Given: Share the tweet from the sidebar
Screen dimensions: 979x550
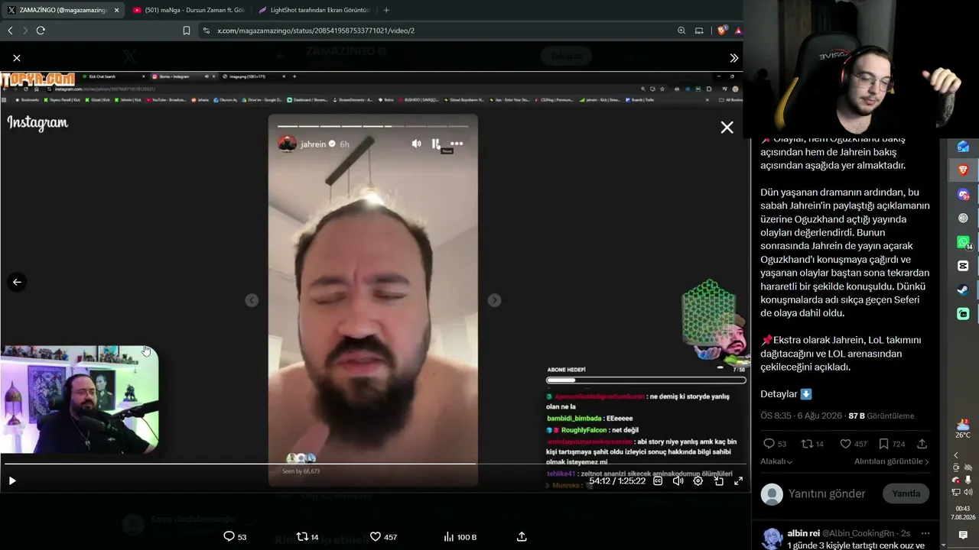Looking at the screenshot, I should tap(922, 443).
